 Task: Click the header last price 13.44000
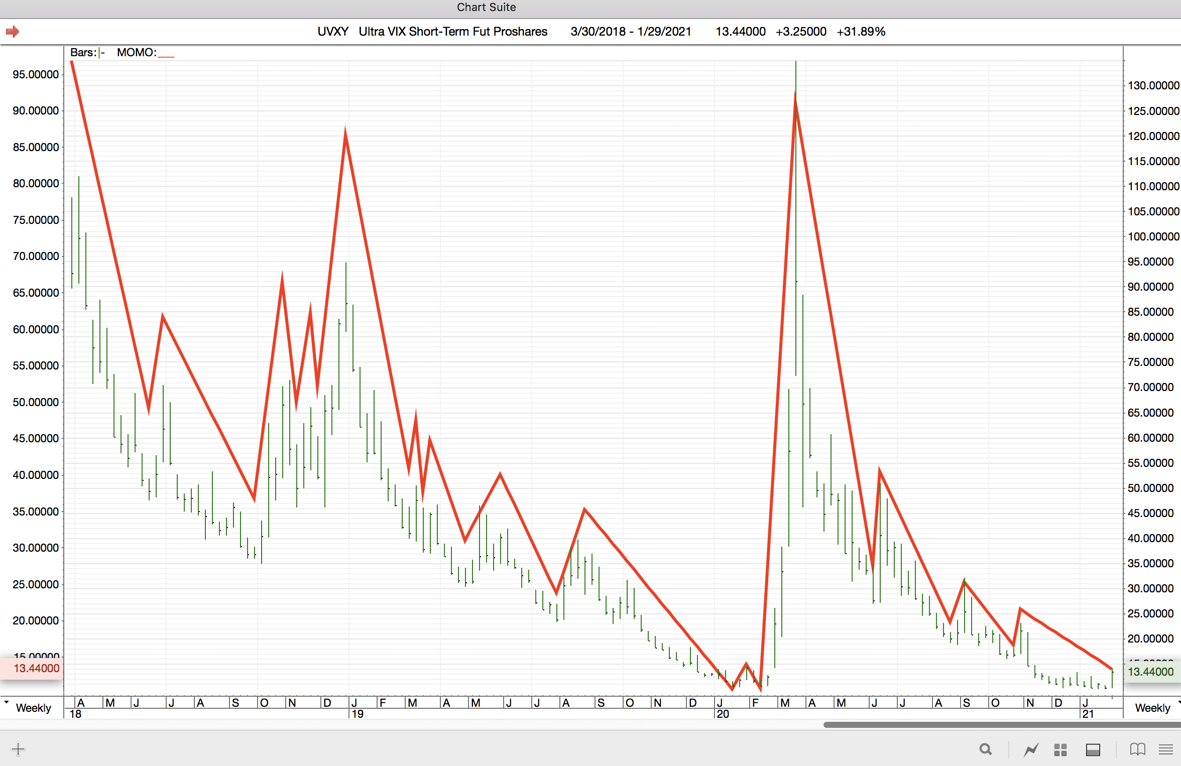pos(741,32)
